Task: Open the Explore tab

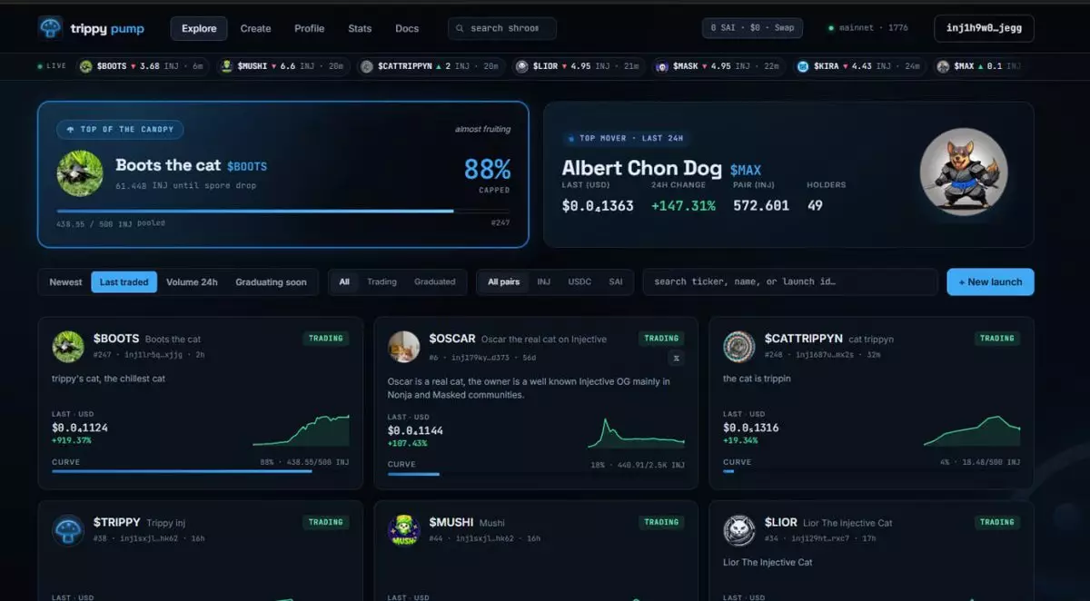Action: pos(199,28)
